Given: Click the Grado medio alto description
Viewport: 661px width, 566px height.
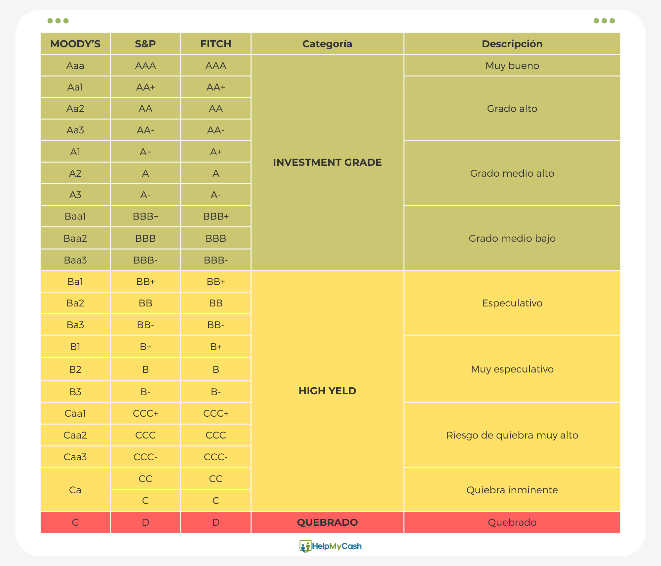Looking at the screenshot, I should click(x=512, y=173).
